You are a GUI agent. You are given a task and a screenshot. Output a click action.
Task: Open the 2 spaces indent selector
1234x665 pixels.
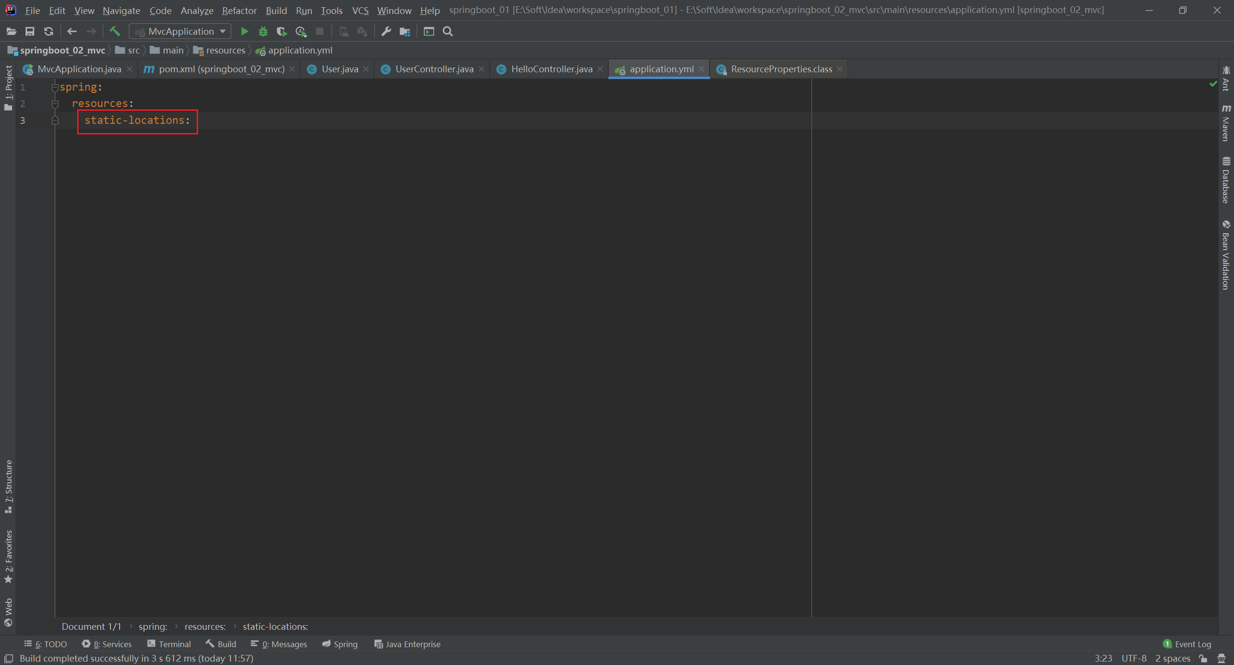(x=1172, y=658)
